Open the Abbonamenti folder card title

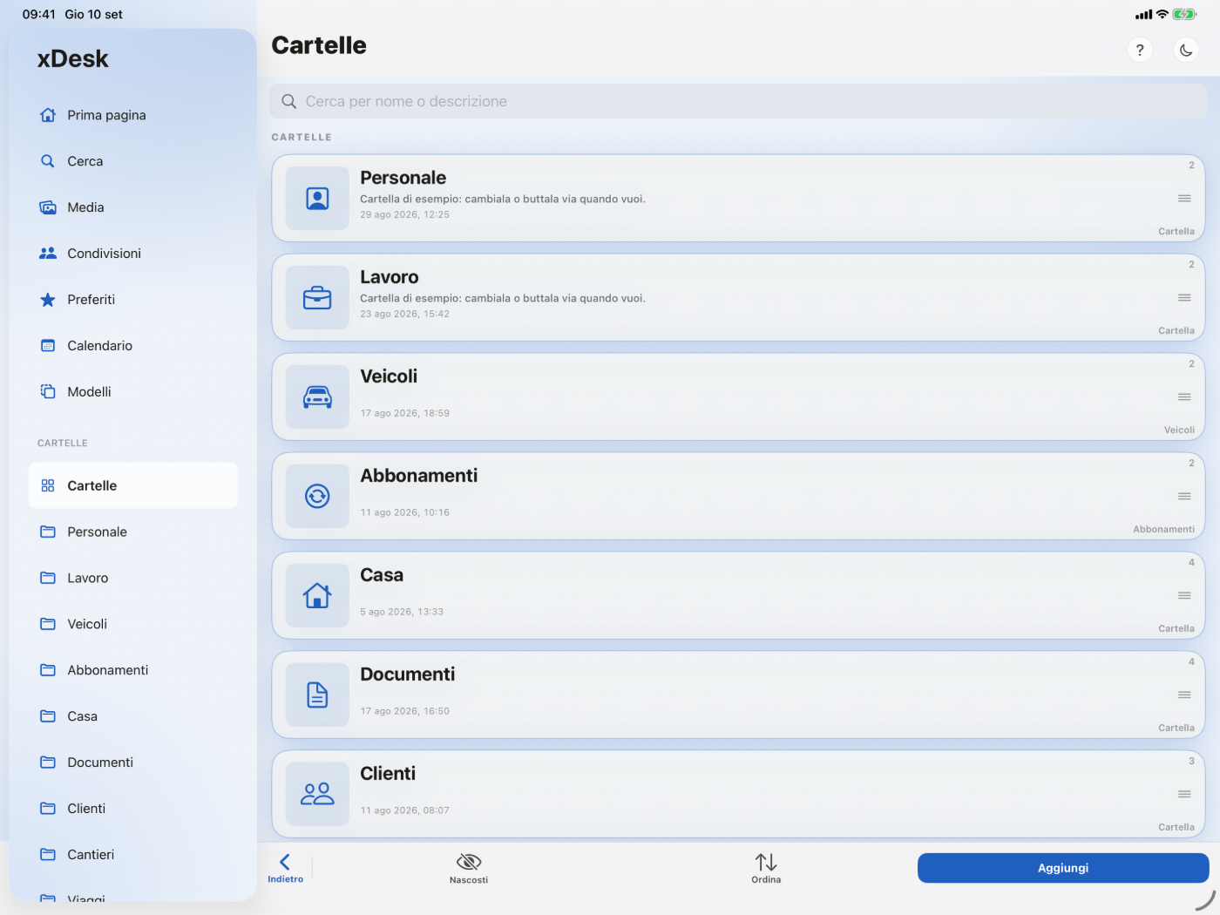pos(419,476)
